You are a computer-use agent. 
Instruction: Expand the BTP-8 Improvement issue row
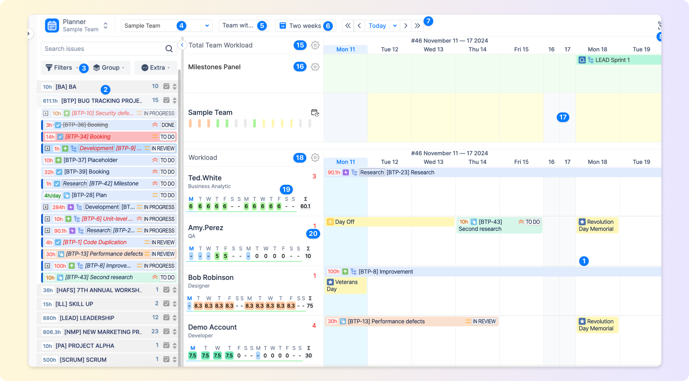click(47, 266)
